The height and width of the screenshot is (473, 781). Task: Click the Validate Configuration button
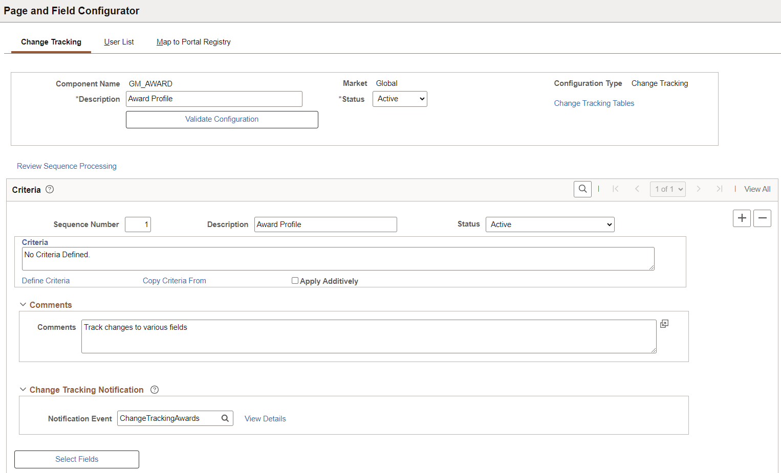point(222,119)
